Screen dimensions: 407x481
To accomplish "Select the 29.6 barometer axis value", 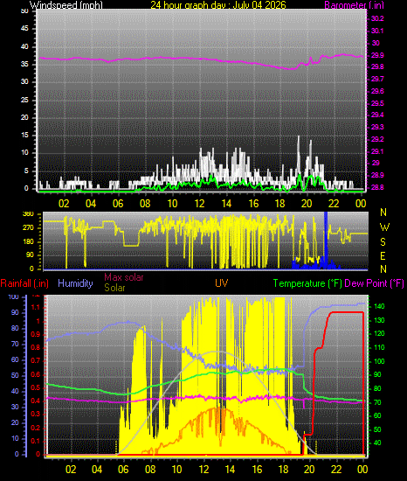I will [377, 92].
